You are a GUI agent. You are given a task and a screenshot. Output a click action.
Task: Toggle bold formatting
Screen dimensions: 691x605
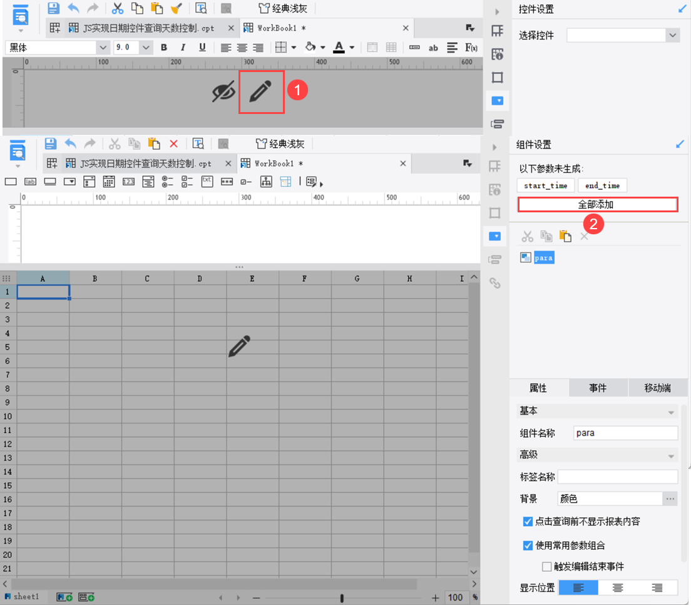(164, 48)
